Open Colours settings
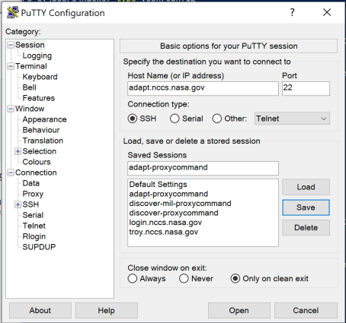This screenshot has width=346, height=323. pyautogui.click(x=37, y=162)
